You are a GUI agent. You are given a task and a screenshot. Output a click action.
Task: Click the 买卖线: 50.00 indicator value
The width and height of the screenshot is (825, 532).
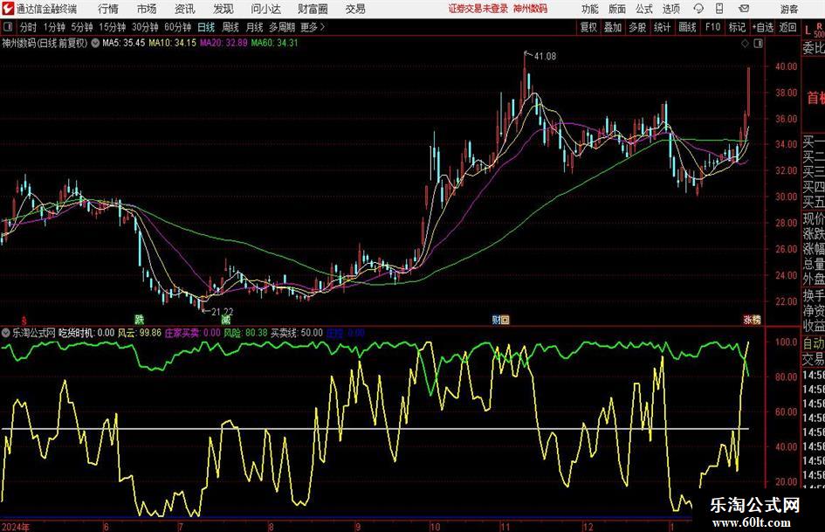click(297, 333)
